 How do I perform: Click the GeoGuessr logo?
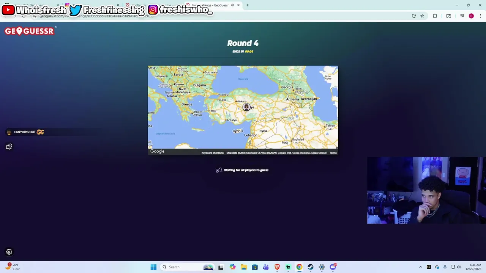click(30, 31)
